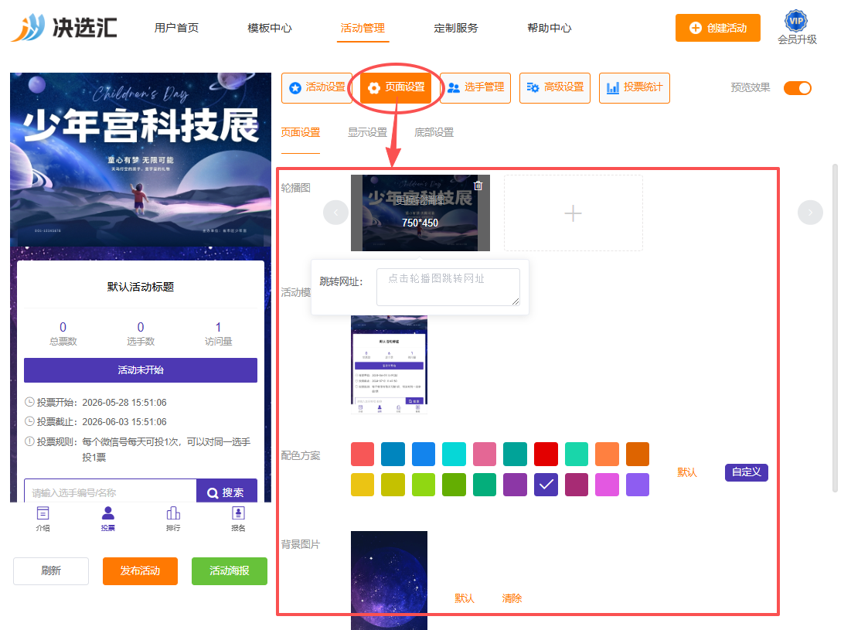The image size is (851, 630).
Task: Select the 排行 ranking icon in preview
Action: pos(173,519)
